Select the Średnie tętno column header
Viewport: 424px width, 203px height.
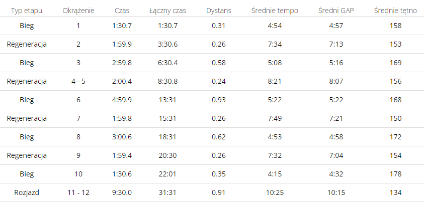point(396,11)
